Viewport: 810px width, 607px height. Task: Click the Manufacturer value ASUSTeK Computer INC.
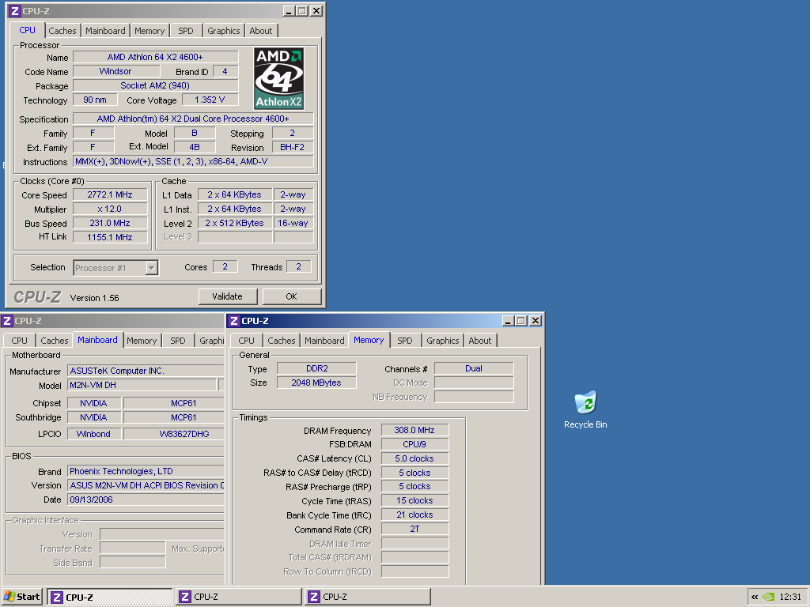146,371
